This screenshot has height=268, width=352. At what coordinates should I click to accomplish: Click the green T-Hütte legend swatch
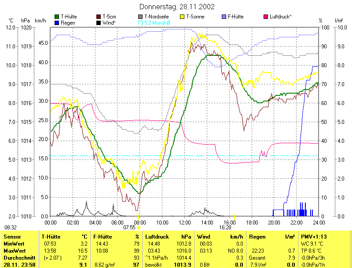coord(57,17)
